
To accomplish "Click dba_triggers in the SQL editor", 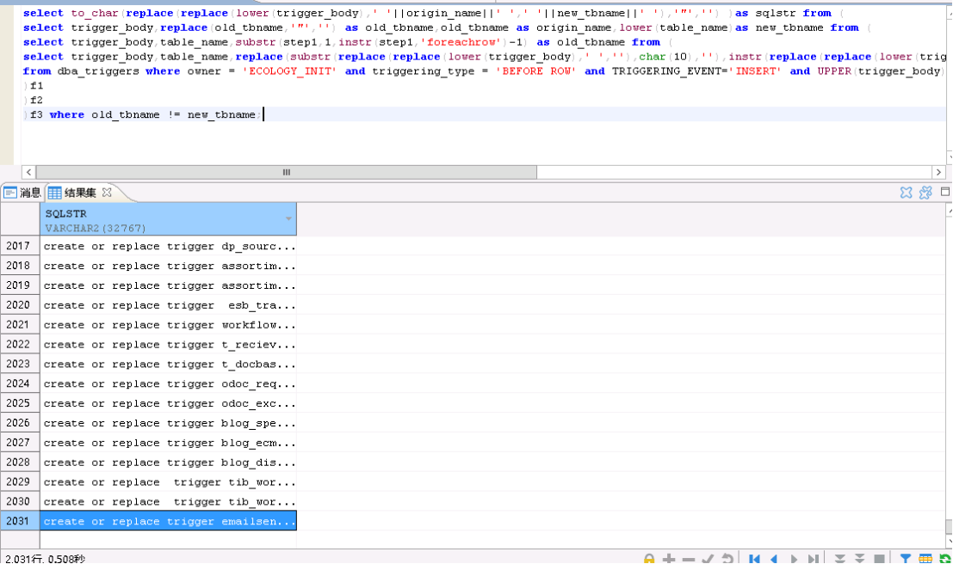I will click(x=98, y=71).
